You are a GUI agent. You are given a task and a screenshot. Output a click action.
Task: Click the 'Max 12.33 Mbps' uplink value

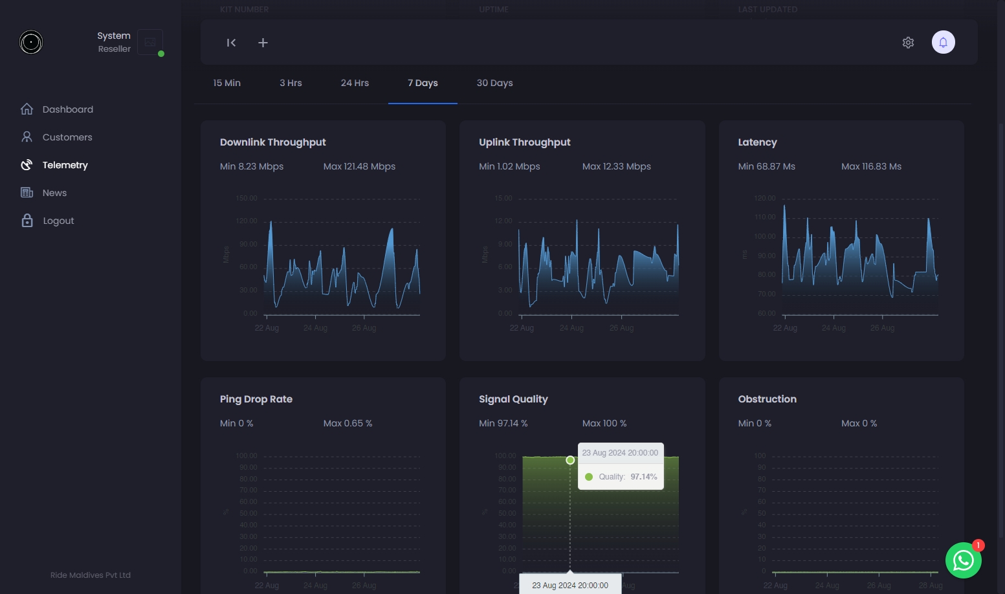click(x=617, y=166)
